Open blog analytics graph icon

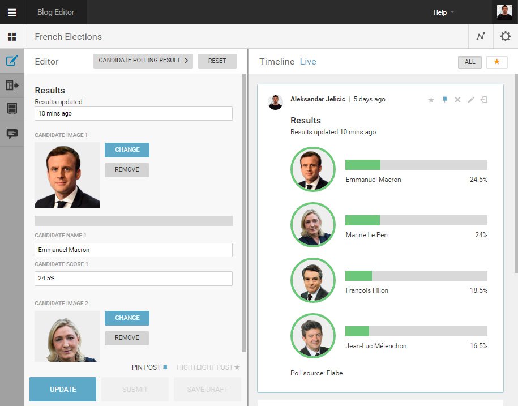point(481,37)
